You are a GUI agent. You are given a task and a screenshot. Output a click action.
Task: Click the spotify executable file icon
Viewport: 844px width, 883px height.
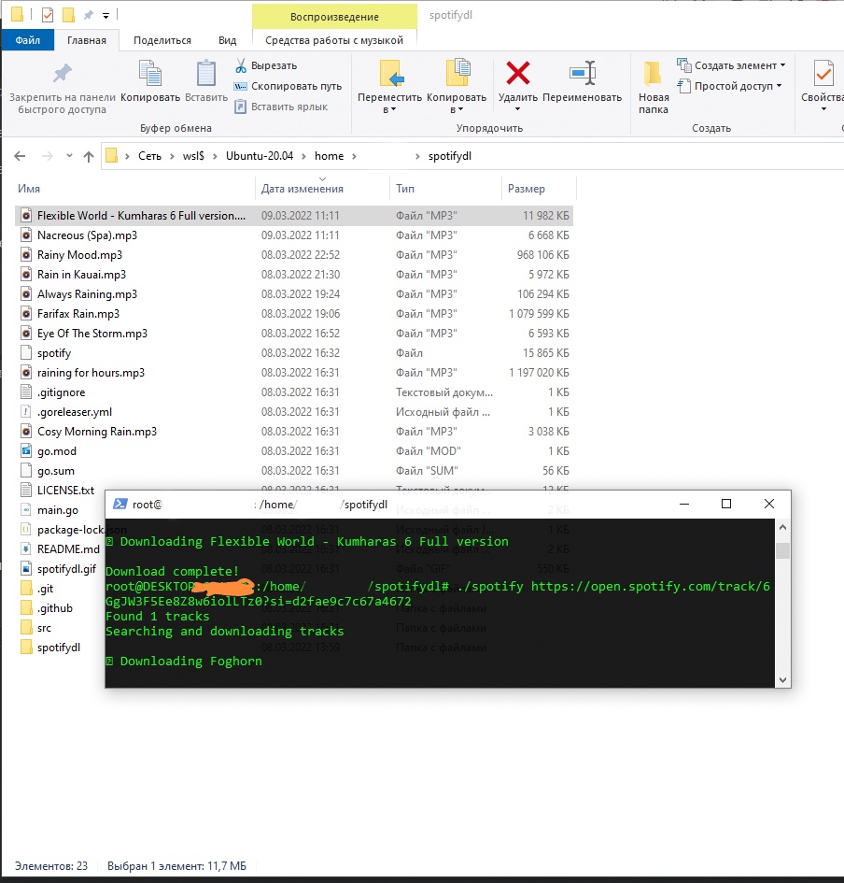point(26,353)
